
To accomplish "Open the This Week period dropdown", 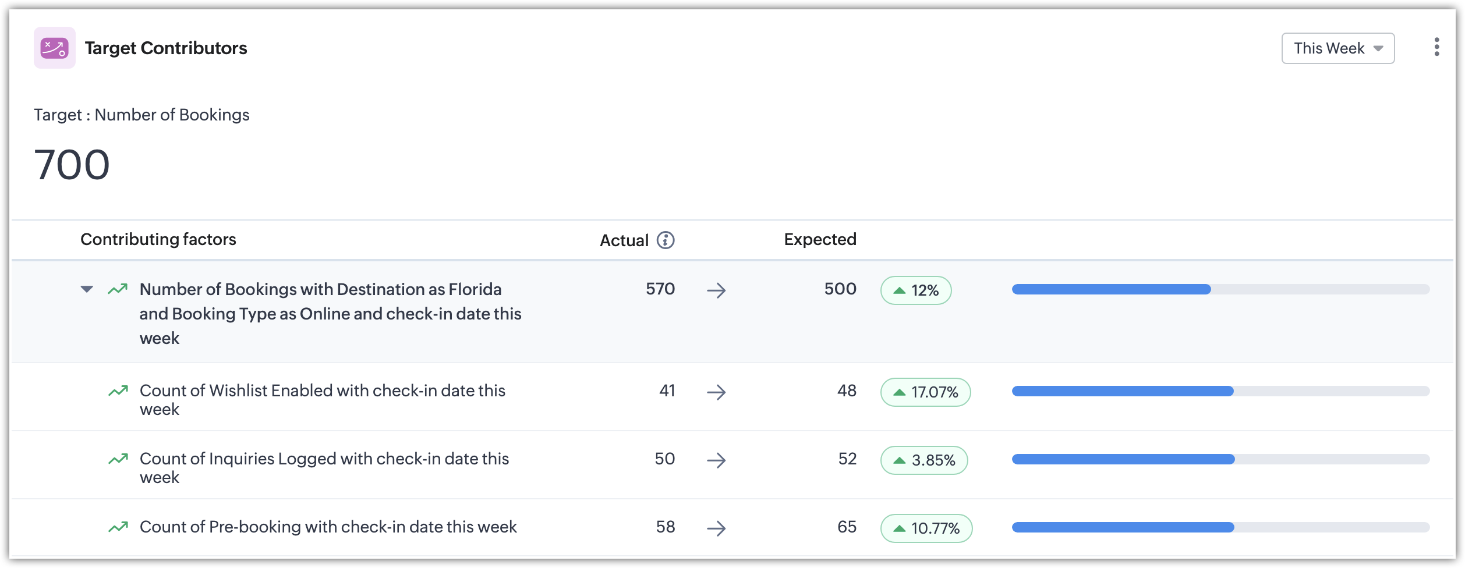I will tap(1337, 48).
